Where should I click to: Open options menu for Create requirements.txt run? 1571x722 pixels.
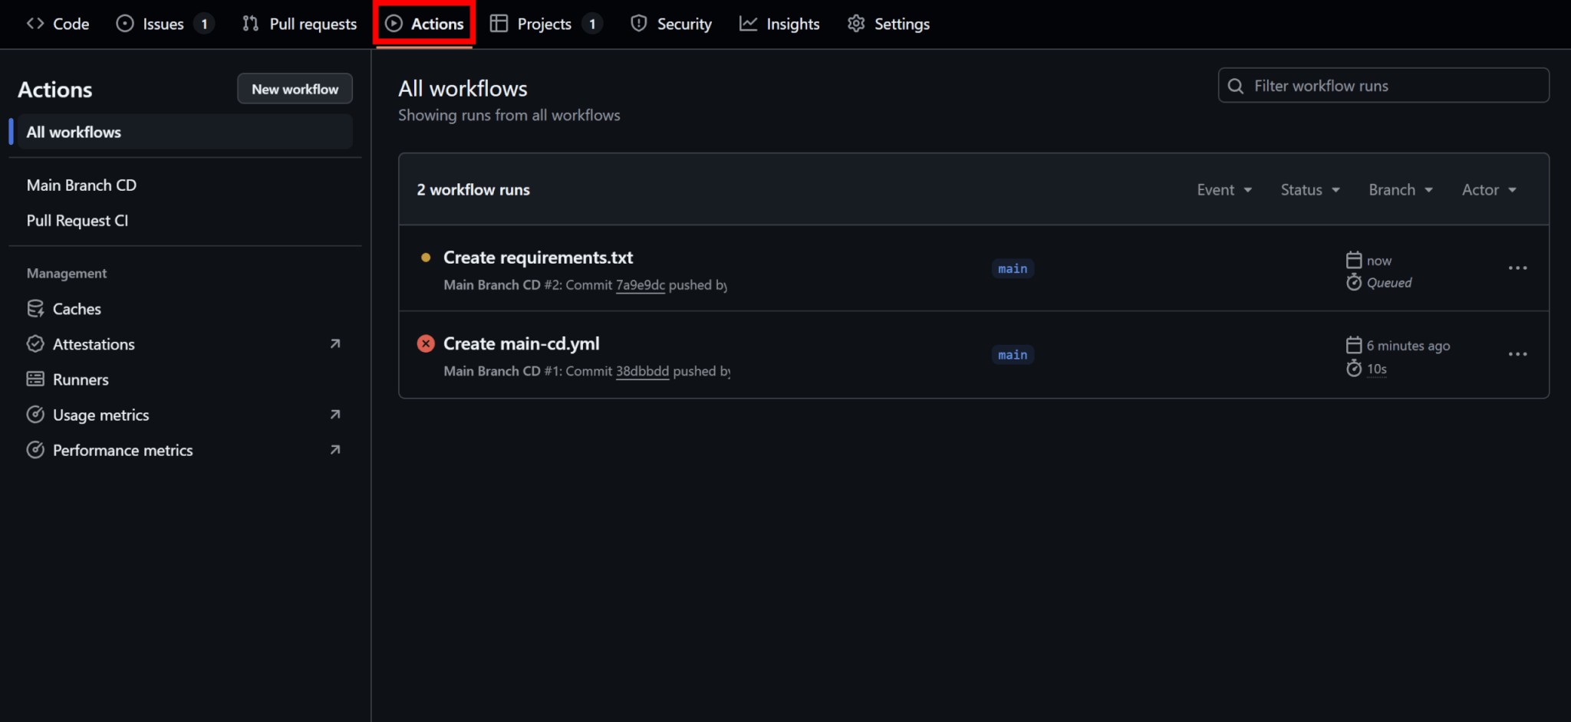(1517, 268)
